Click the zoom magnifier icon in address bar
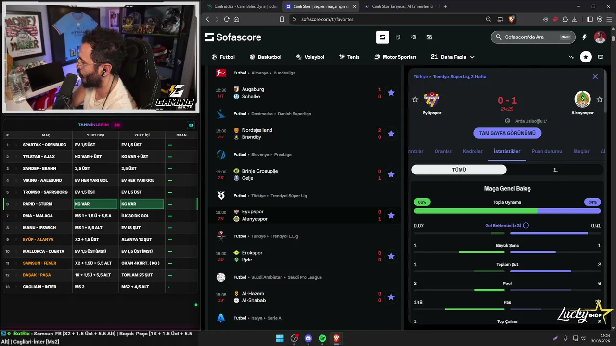Image resolution: width=616 pixels, height=346 pixels. pos(488,19)
